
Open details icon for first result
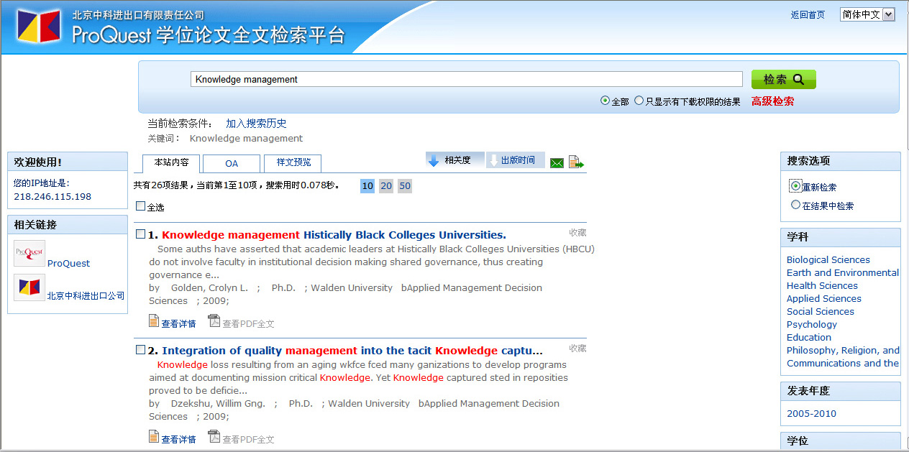[x=154, y=321]
